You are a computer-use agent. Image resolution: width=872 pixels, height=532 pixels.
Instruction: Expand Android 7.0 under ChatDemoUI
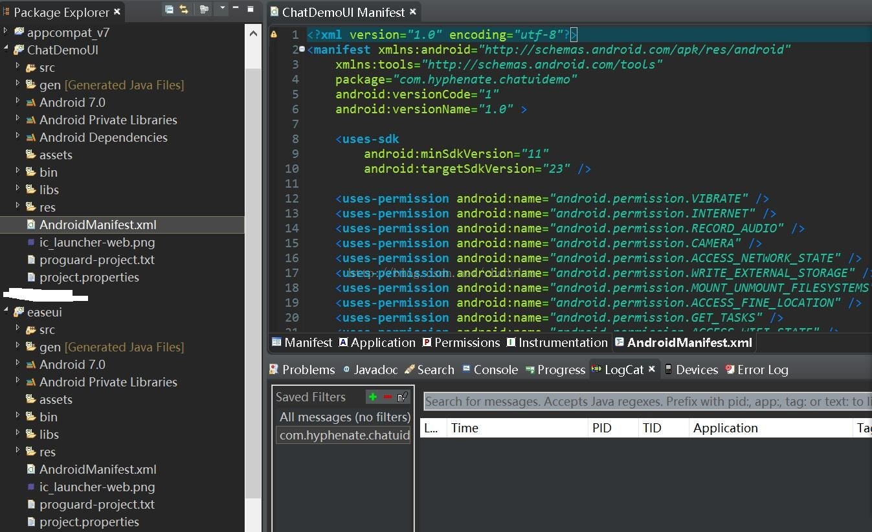coord(18,102)
